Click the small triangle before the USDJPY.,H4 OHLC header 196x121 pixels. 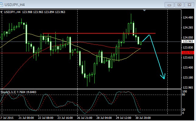click(x=1, y=12)
